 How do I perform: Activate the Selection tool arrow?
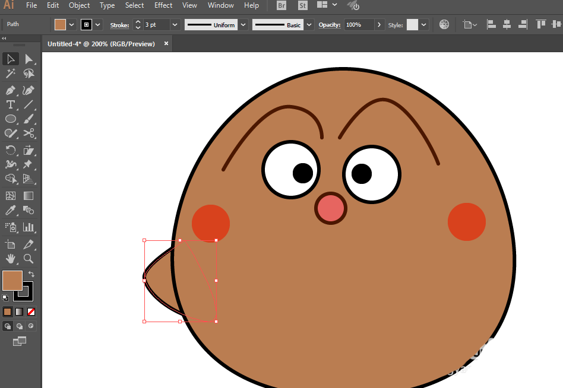coord(11,59)
